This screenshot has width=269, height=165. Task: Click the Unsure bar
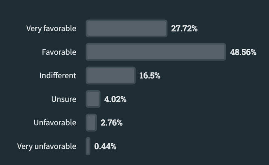[x=93, y=99]
